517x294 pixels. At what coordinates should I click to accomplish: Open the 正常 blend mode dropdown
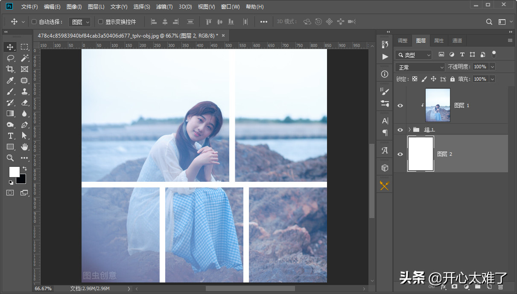click(x=421, y=67)
